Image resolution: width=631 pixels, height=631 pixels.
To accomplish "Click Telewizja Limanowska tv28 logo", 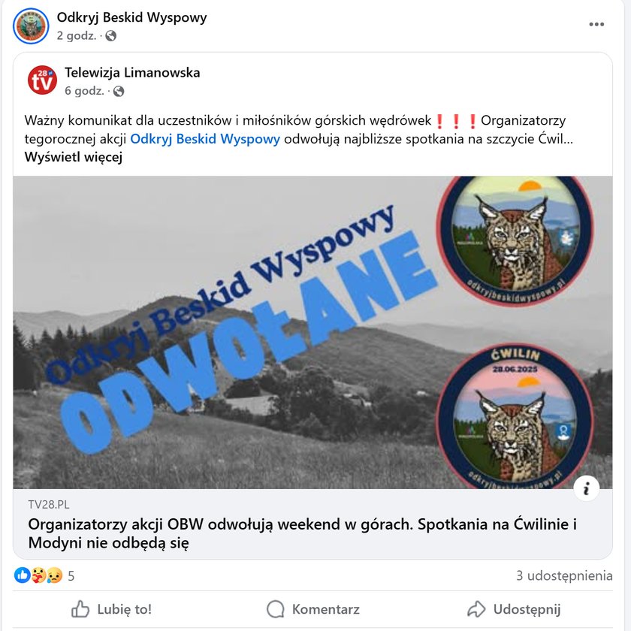I will (42, 80).
